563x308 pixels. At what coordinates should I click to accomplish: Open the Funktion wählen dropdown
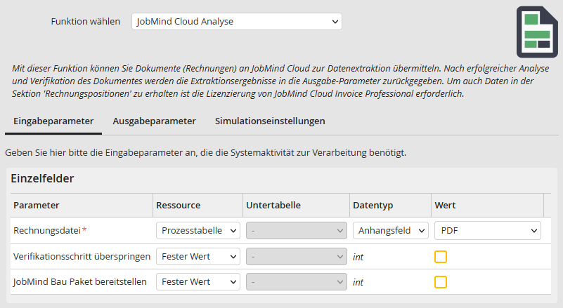tap(236, 21)
